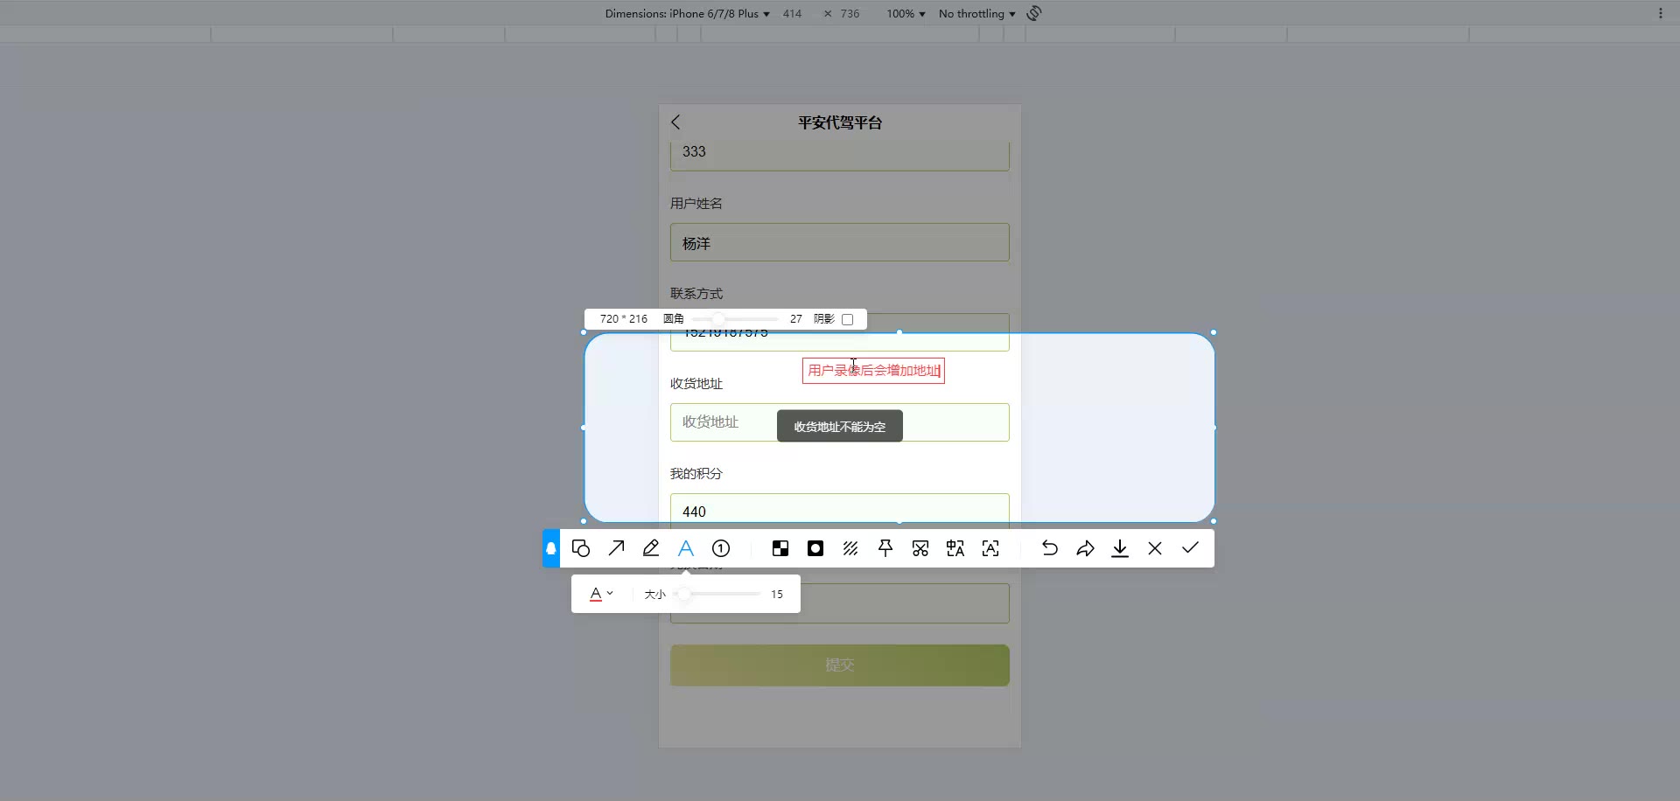The width and height of the screenshot is (1680, 801).
Task: Click the 提交 submit button
Action: (x=840, y=665)
